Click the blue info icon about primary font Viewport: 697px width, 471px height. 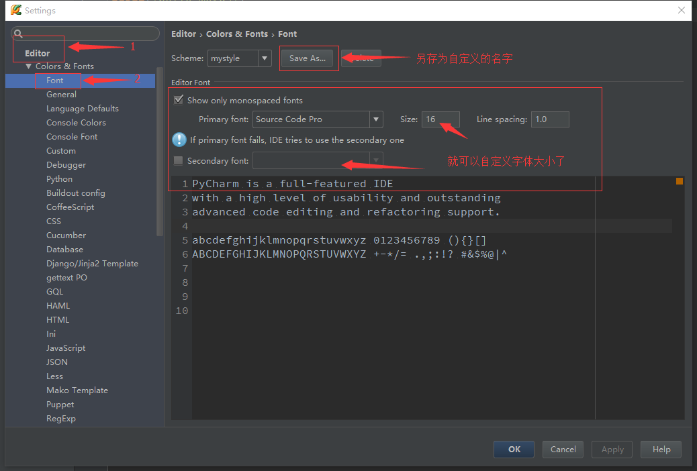tap(179, 140)
